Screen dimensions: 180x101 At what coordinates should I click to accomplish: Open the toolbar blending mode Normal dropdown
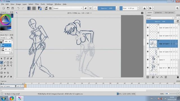pyautogui.click(x=68, y=8)
